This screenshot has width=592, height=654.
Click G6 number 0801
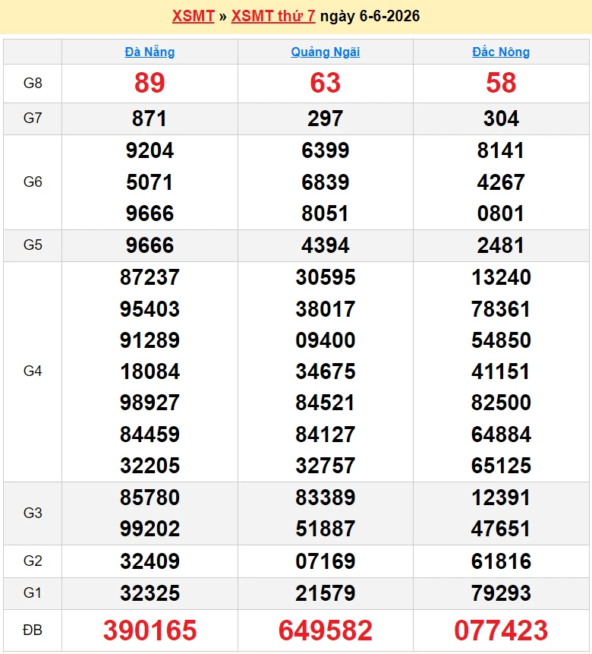tap(501, 213)
